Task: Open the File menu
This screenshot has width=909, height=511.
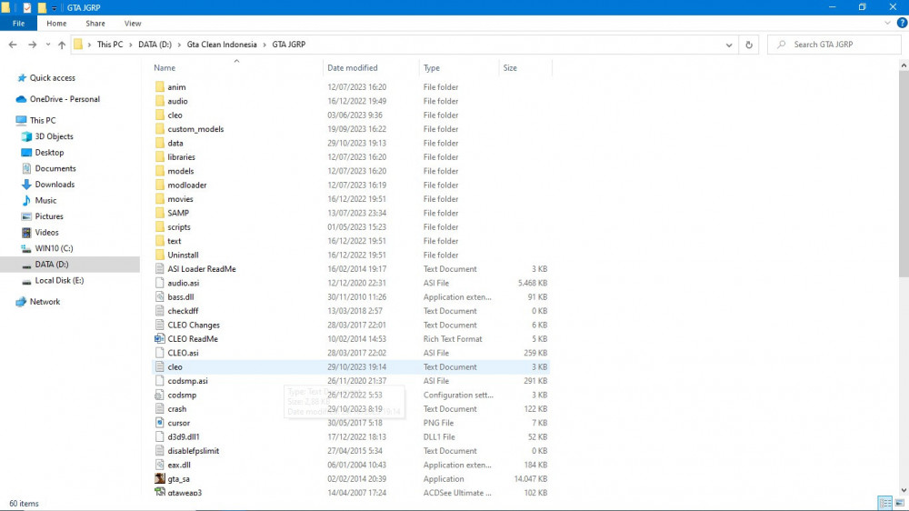Action: (x=18, y=24)
